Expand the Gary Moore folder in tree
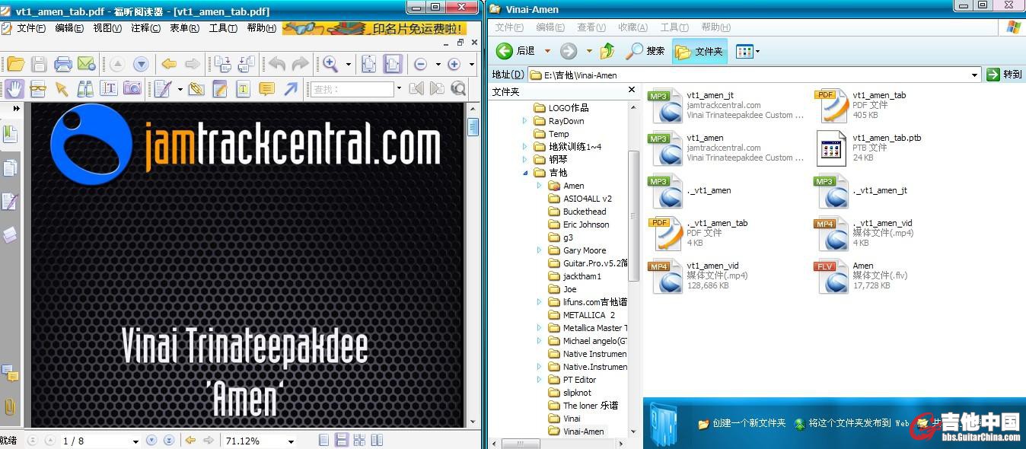The image size is (1026, 449). pyautogui.click(x=539, y=250)
